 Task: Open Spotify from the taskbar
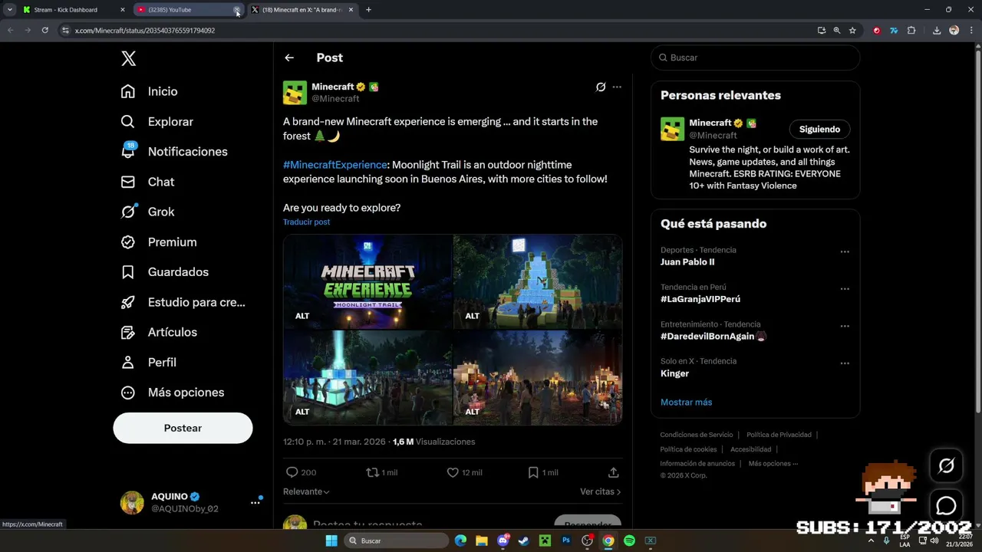[x=629, y=540]
